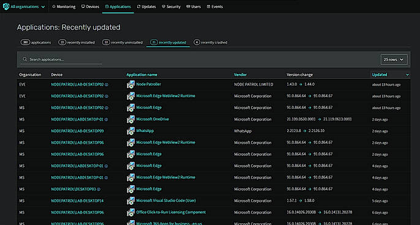The image size is (420, 225).
Task: Click the search magnifier icon
Action: (24, 59)
